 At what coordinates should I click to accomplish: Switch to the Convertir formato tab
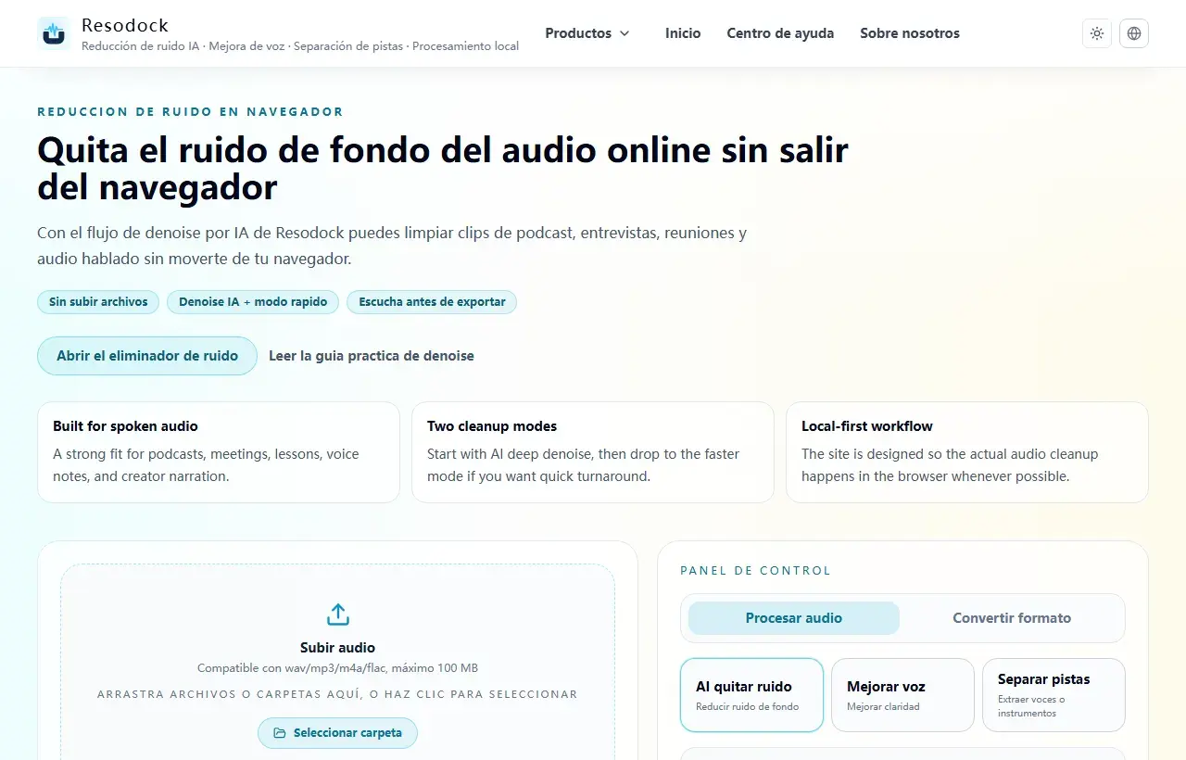coord(1012,618)
